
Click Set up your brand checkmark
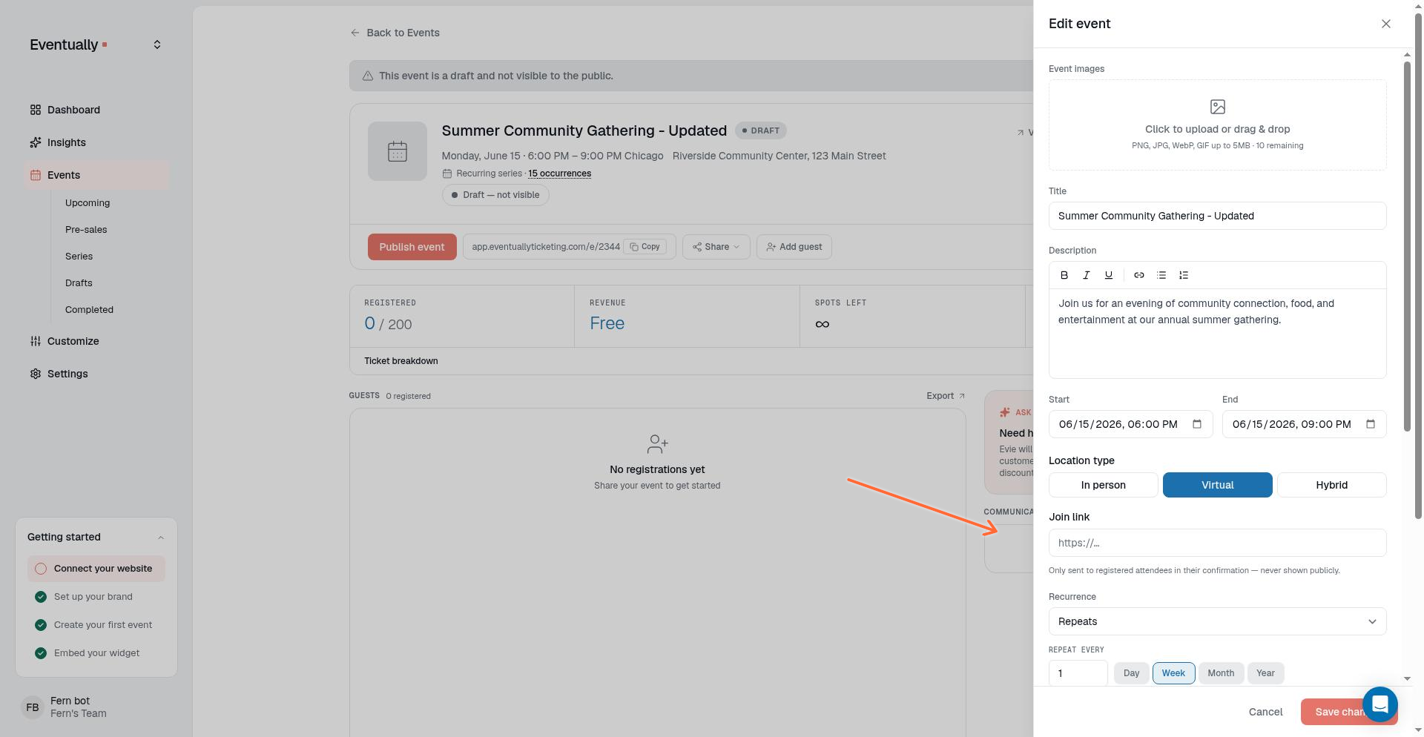[41, 597]
